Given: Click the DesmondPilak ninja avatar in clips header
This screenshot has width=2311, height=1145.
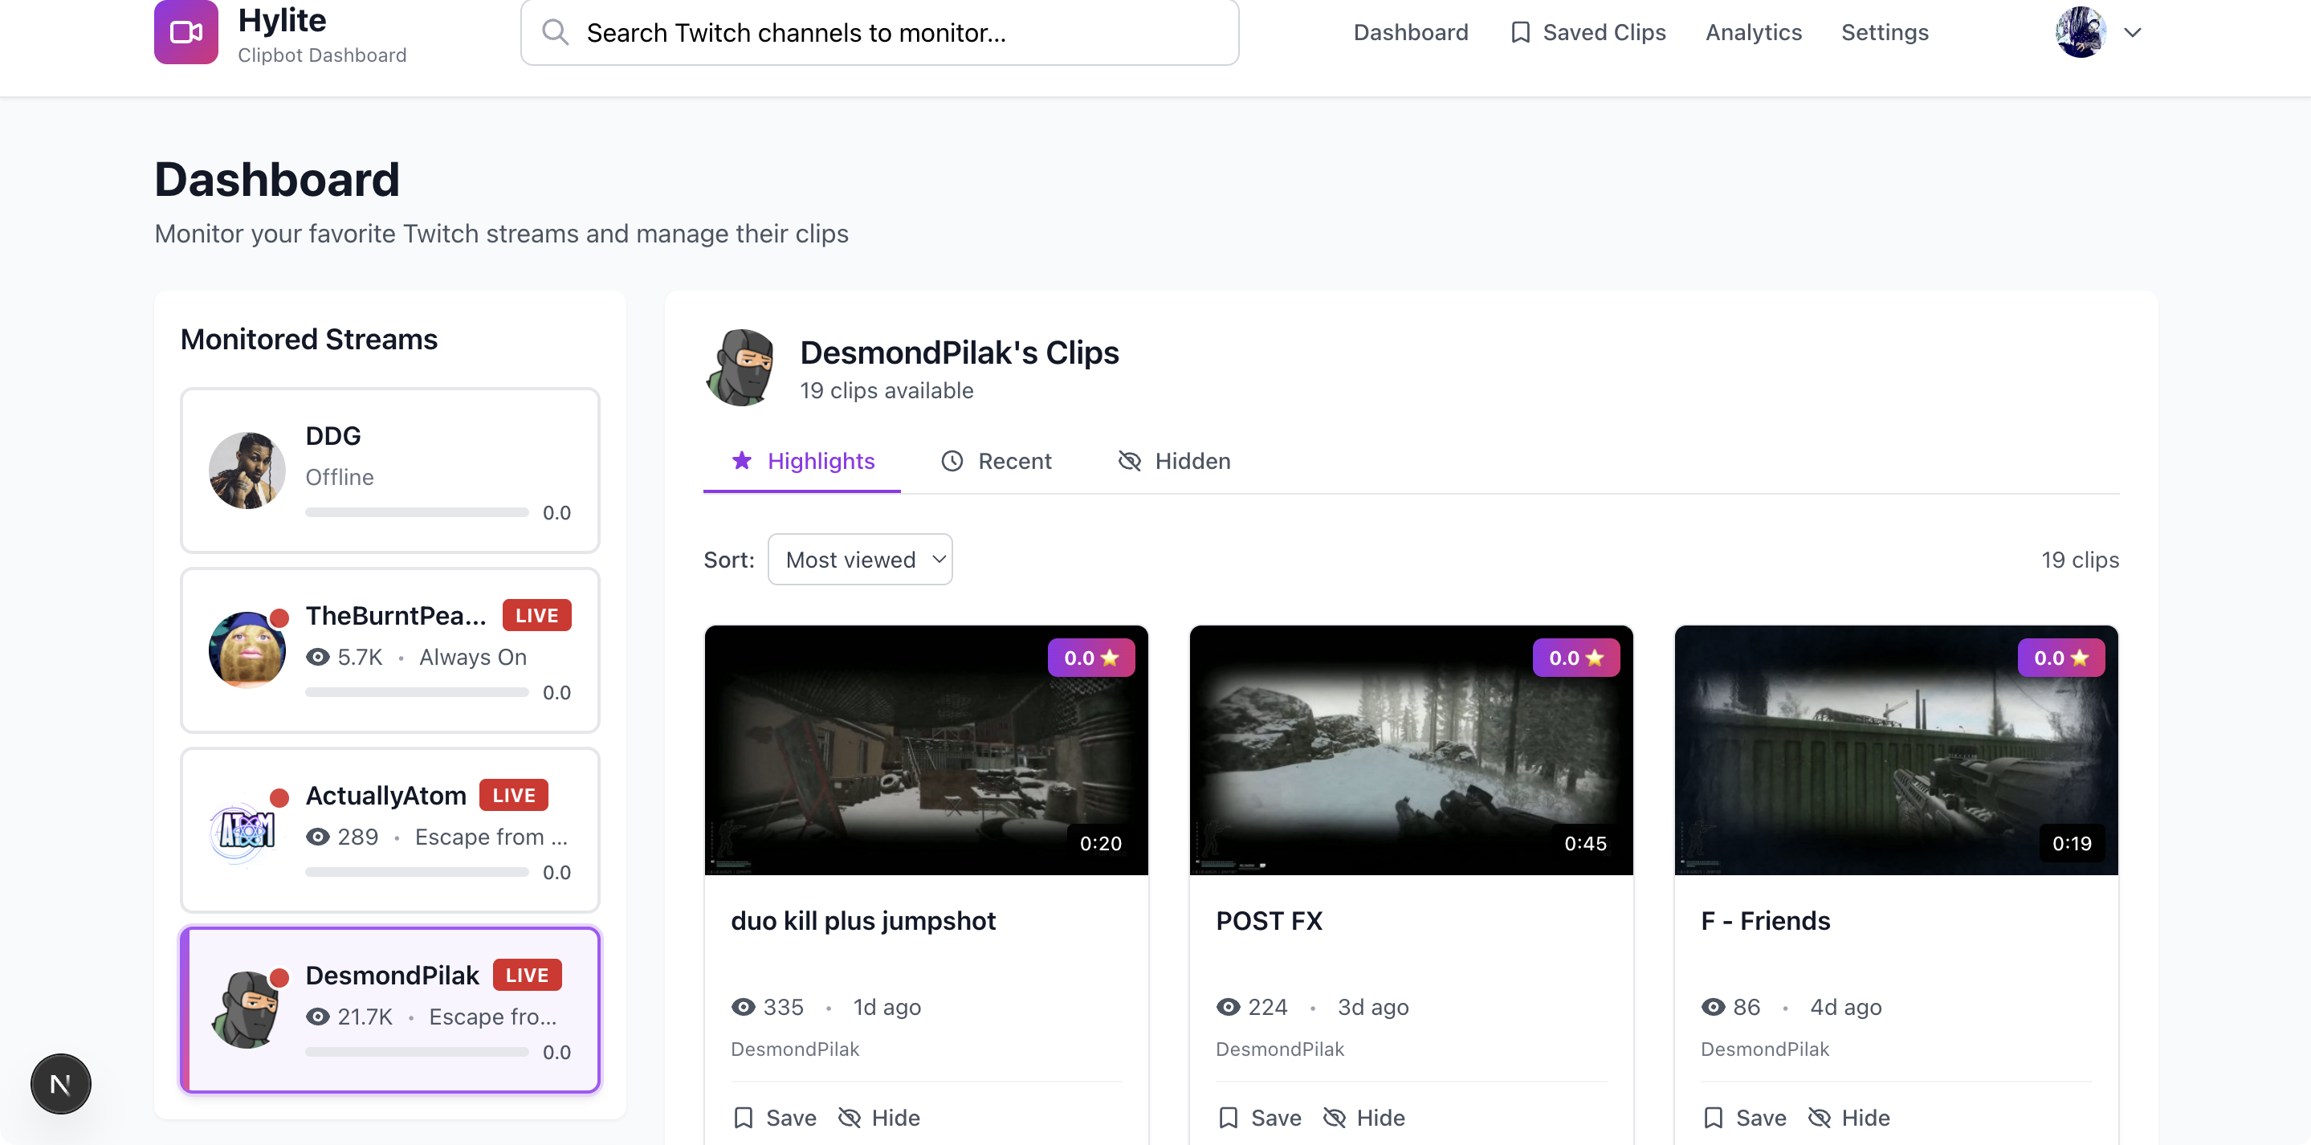Looking at the screenshot, I should [x=741, y=368].
